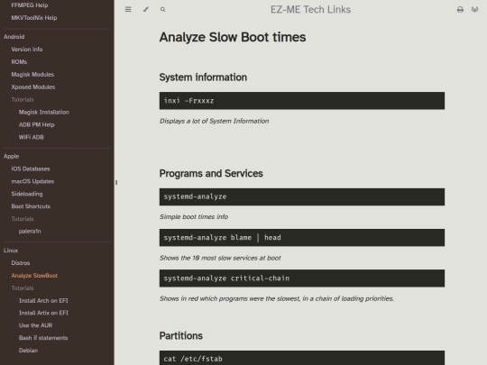Open Install Arch on EFI tutorial
This screenshot has width=487, height=365.
[43, 300]
